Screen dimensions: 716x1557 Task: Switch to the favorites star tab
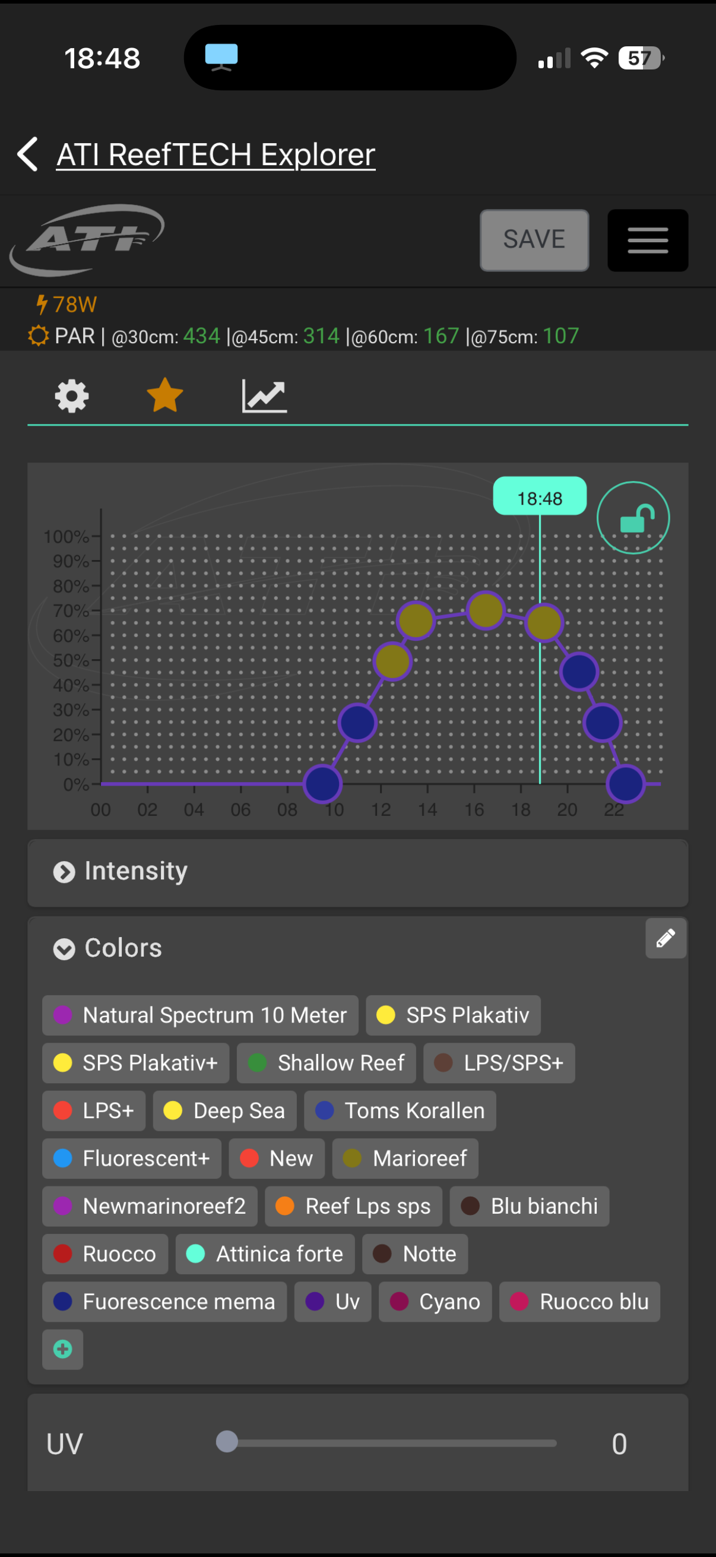pyautogui.click(x=165, y=395)
